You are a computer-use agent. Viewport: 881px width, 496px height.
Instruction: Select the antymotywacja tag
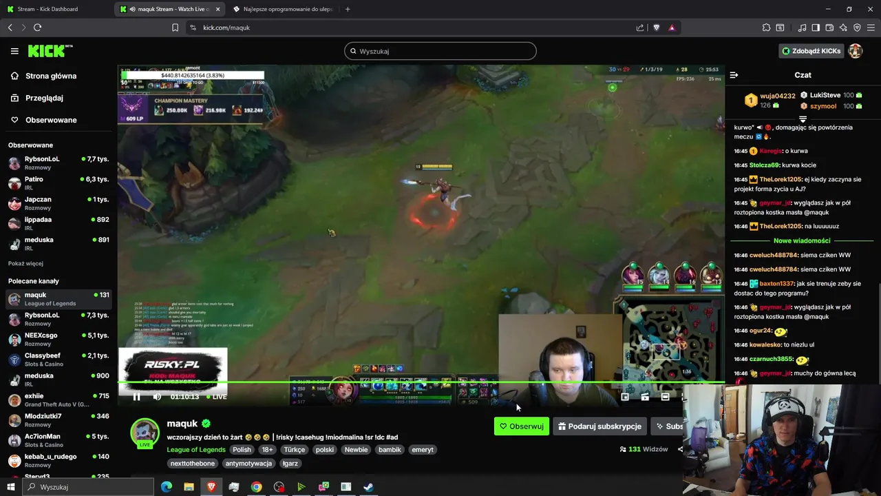248,464
